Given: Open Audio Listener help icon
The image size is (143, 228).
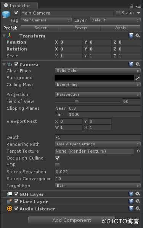Looking at the screenshot, I should pos(131,208).
